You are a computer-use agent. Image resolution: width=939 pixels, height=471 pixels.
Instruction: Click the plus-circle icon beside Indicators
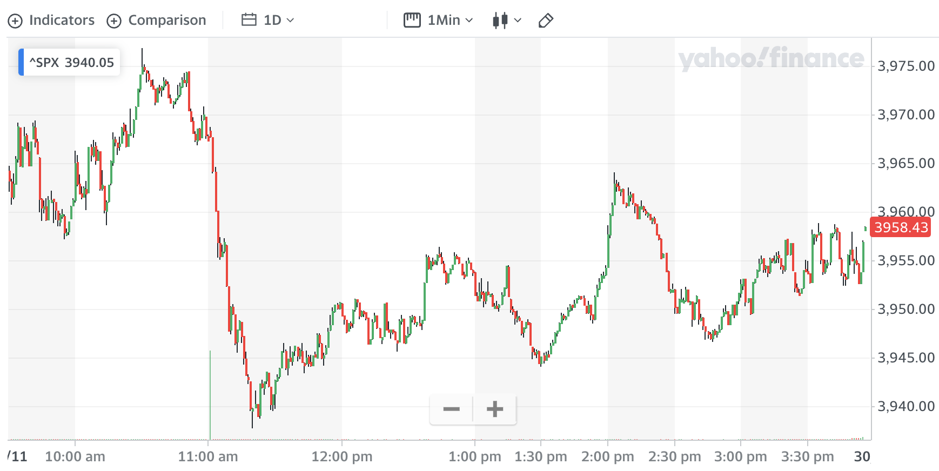click(15, 21)
